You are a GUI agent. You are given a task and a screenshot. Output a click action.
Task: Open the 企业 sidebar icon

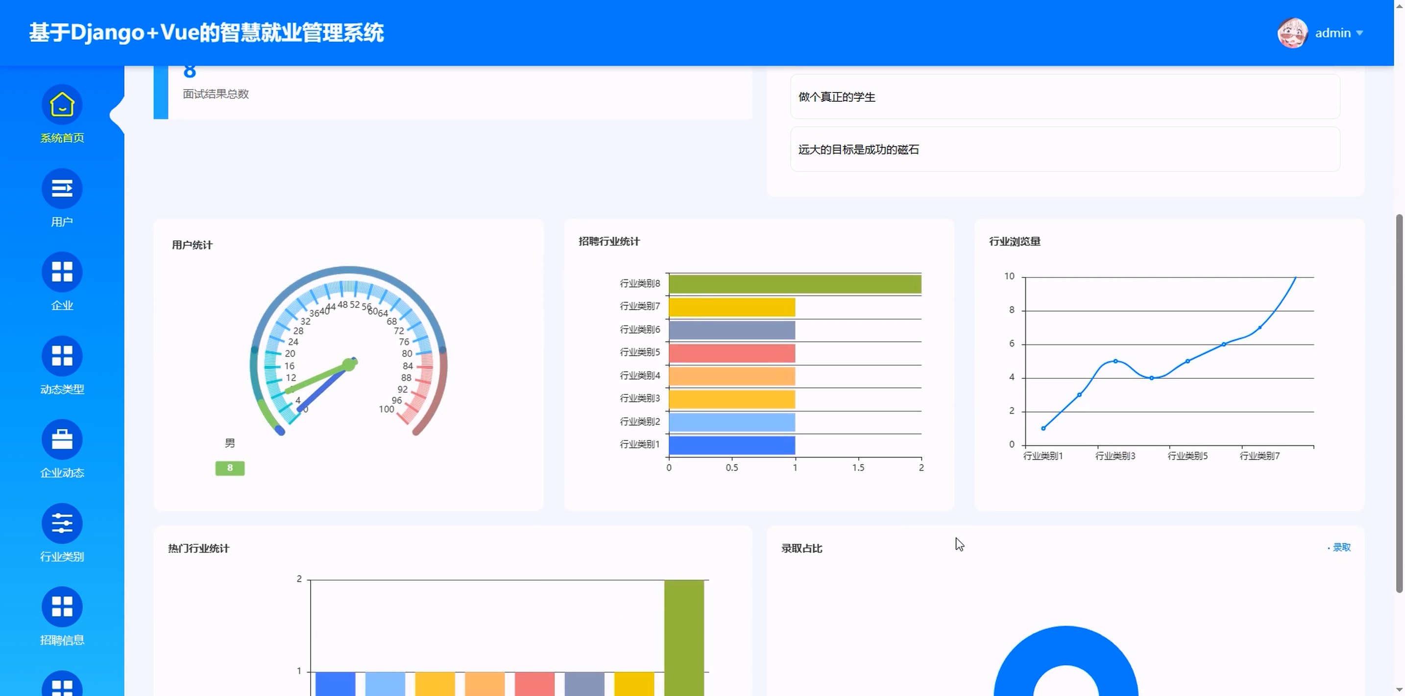(62, 272)
